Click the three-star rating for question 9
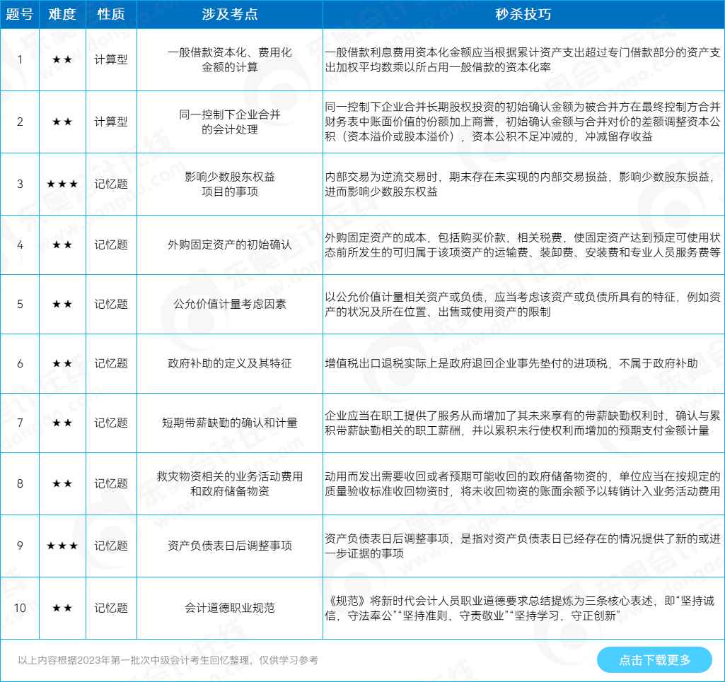725x682 pixels. (x=62, y=546)
